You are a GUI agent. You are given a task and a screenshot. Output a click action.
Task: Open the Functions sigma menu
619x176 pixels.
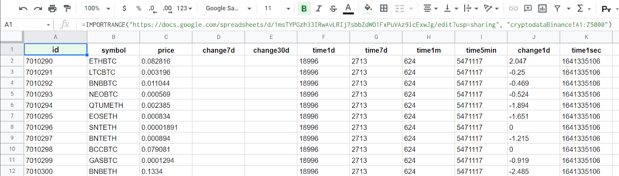click(x=583, y=8)
